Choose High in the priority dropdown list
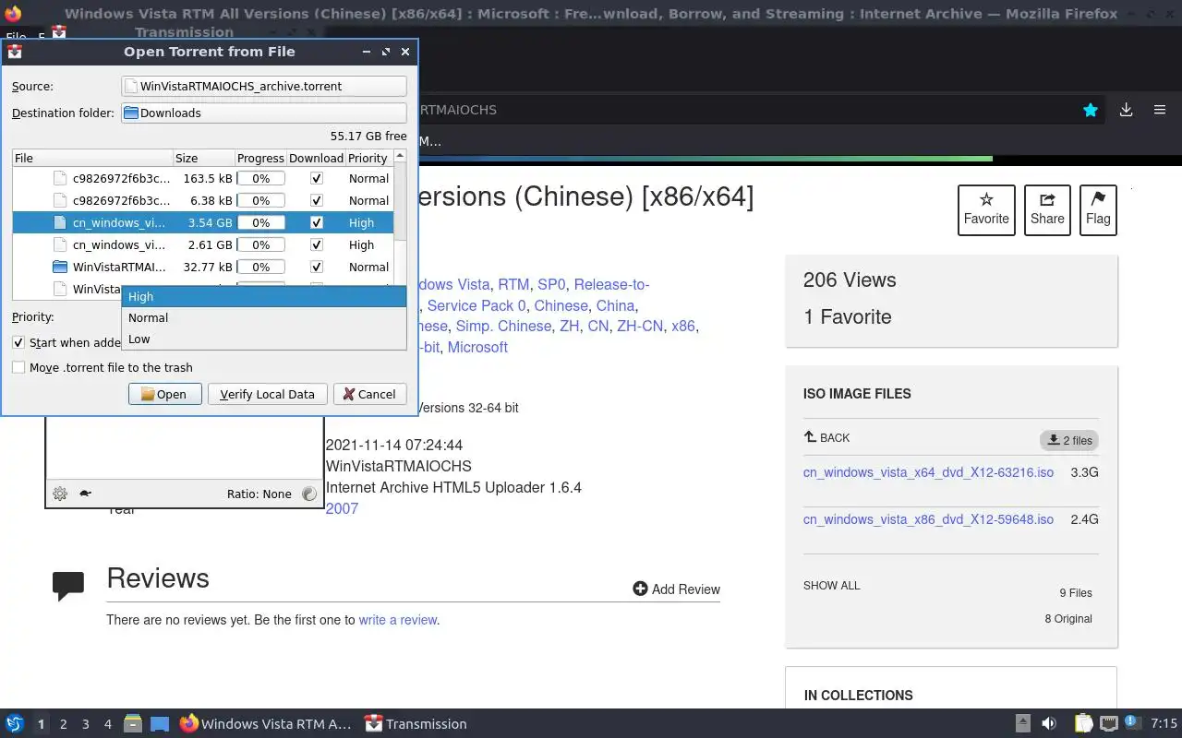This screenshot has width=1182, height=738. pyautogui.click(x=264, y=296)
